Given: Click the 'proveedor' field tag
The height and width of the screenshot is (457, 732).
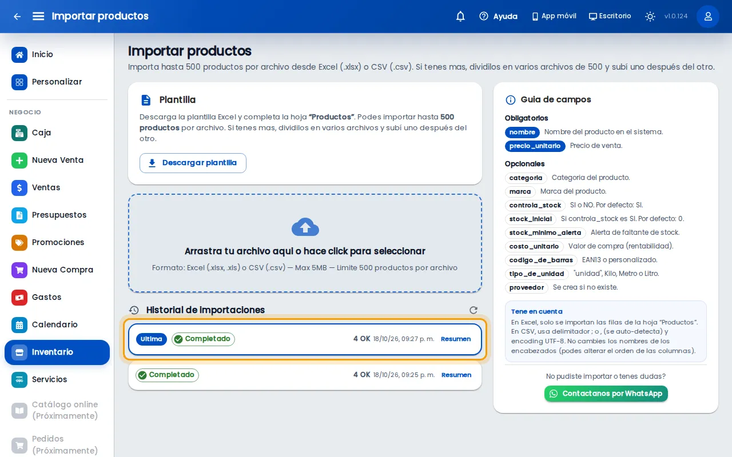Looking at the screenshot, I should point(527,287).
